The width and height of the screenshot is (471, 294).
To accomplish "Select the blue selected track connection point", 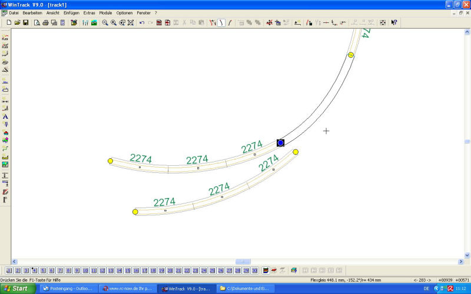I will tap(281, 143).
